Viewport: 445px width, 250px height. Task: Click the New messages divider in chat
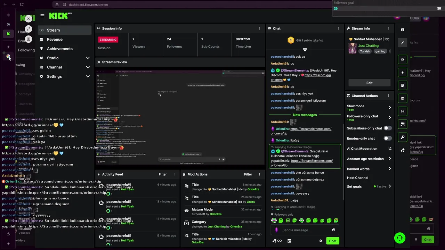tap(305, 115)
